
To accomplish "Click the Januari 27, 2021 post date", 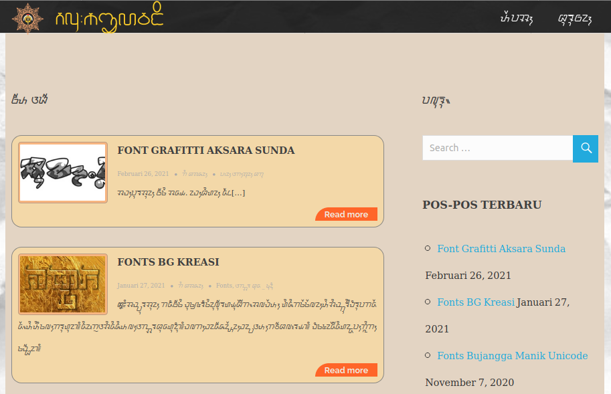I will click(141, 286).
